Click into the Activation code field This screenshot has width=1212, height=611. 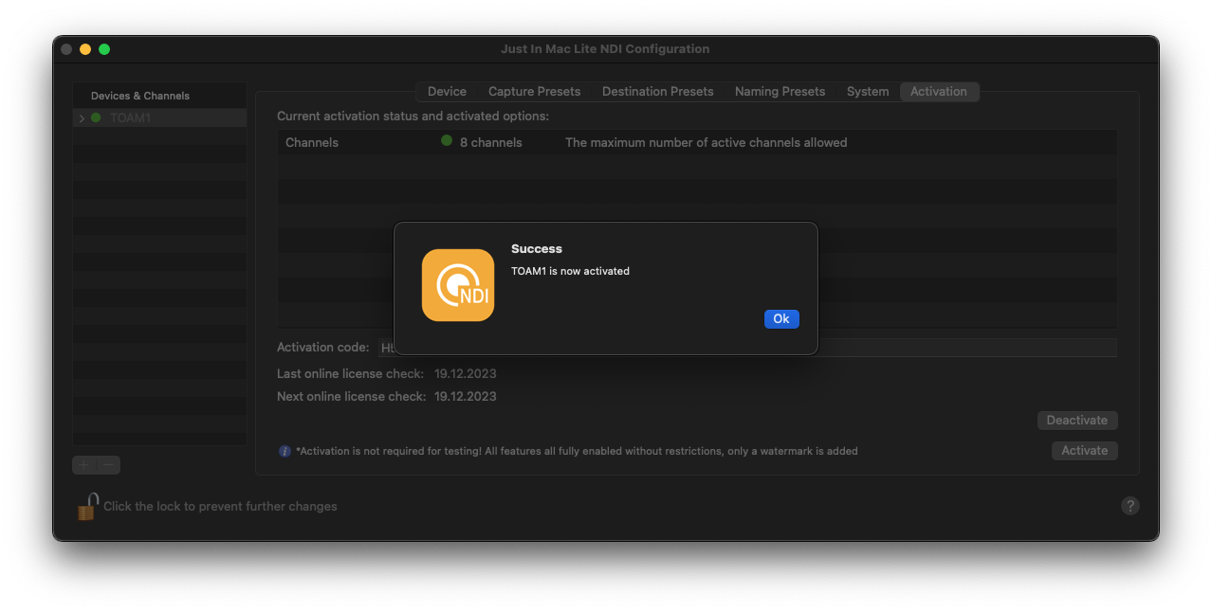pyautogui.click(x=747, y=348)
